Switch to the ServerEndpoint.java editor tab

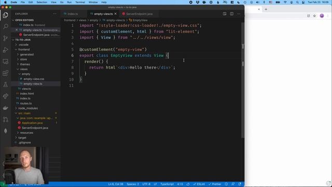click(x=140, y=14)
